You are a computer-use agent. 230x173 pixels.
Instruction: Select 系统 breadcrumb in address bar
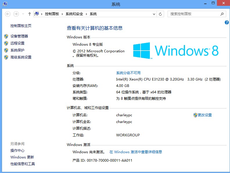pos(93,14)
